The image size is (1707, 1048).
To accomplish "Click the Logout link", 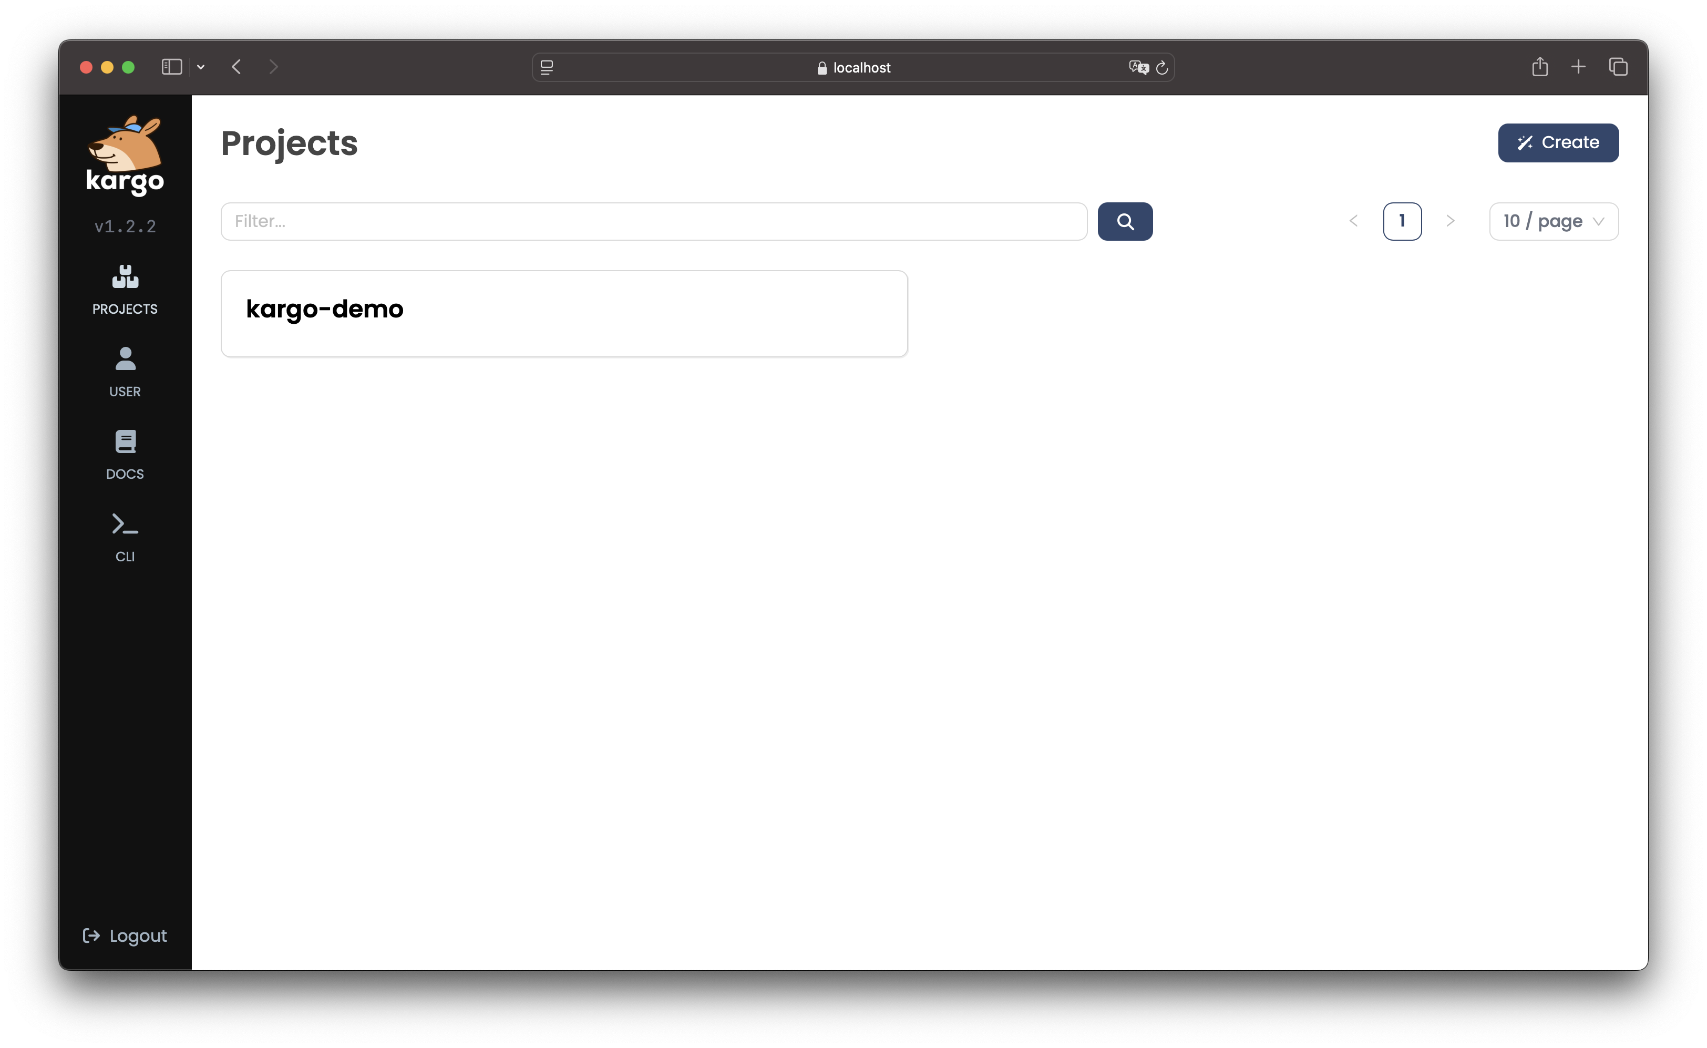I will click(125, 936).
